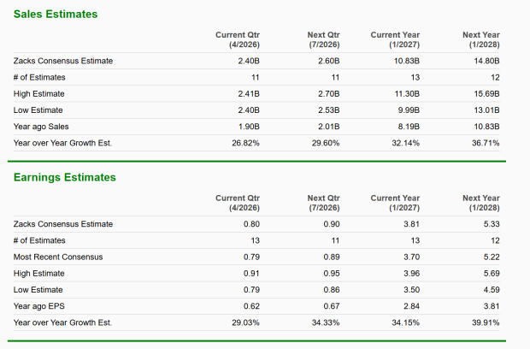Click the Most Recent Consensus row label
Viewport: 530px width, 349px height.
pos(58,257)
